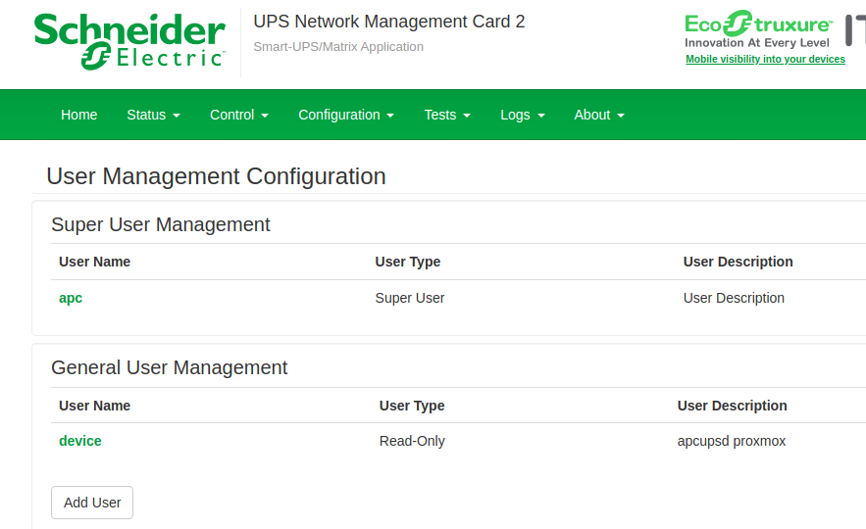The height and width of the screenshot is (529, 866).
Task: Click the UPS Network Management Card 2 title
Action: tap(388, 22)
